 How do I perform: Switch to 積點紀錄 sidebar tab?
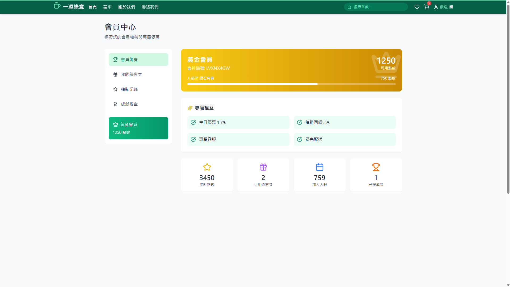pos(138,89)
